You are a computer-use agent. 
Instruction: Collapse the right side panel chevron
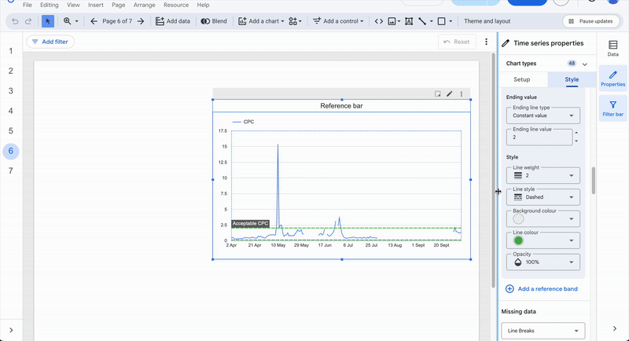[x=615, y=328]
